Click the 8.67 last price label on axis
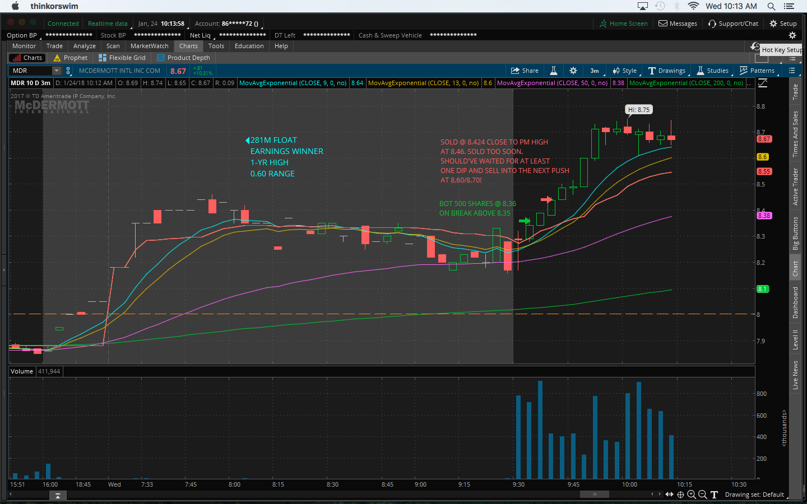The width and height of the screenshot is (807, 504). 764,139
